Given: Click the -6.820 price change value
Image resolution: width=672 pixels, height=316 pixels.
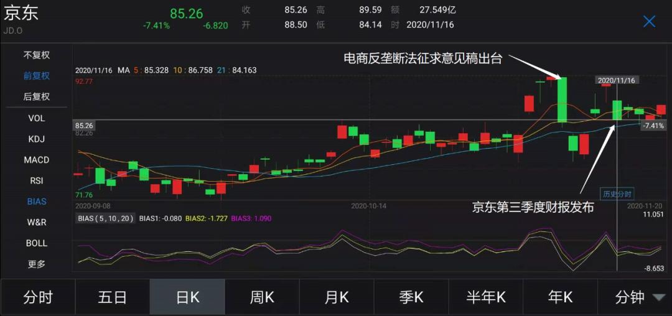Looking at the screenshot, I should 215,26.
